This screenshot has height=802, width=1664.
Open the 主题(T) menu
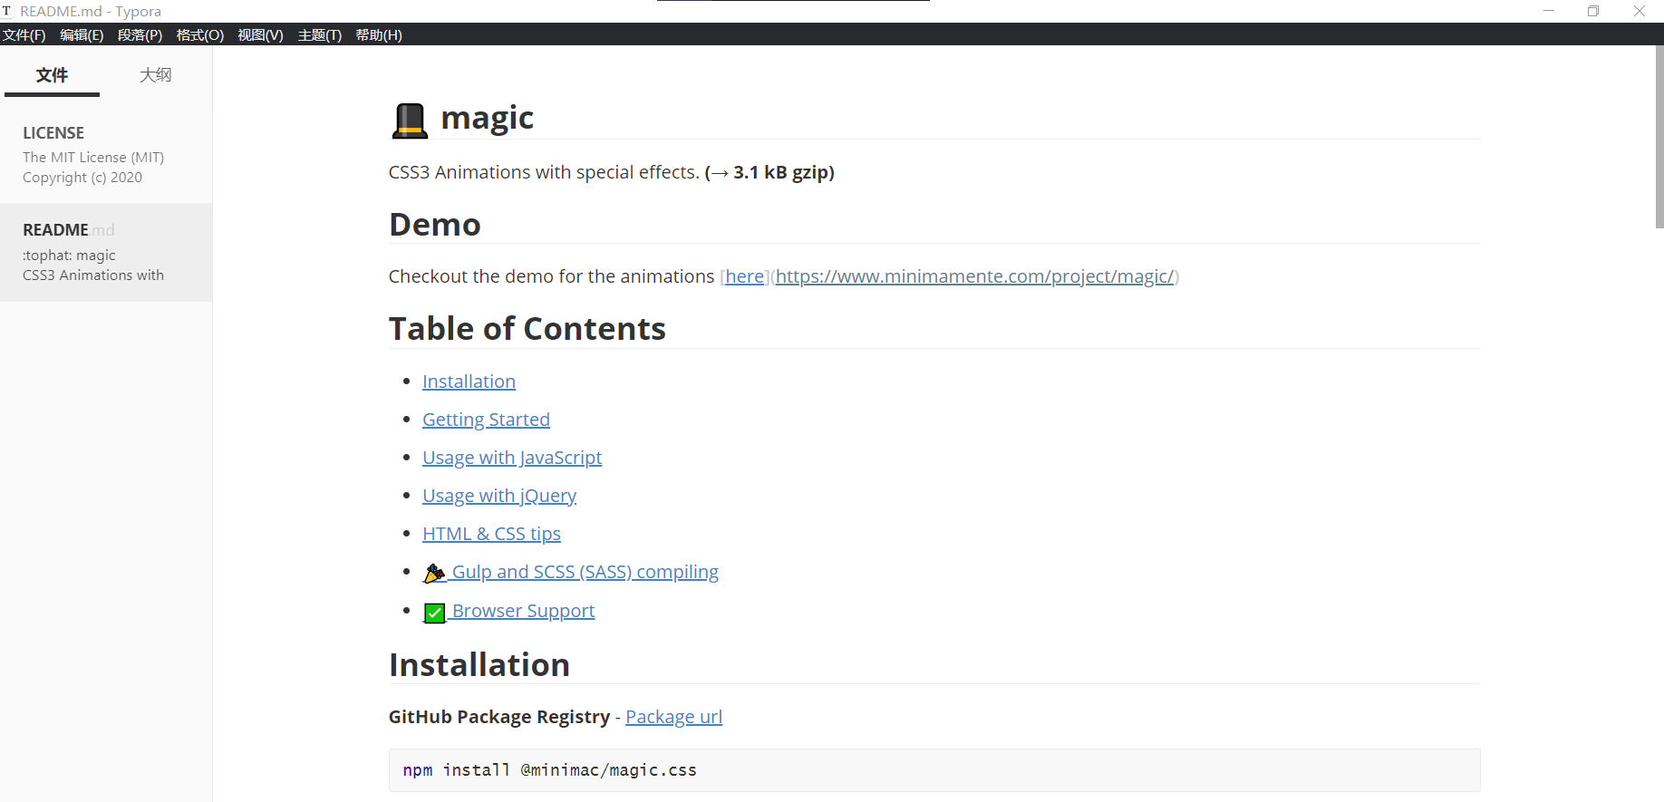pyautogui.click(x=320, y=35)
